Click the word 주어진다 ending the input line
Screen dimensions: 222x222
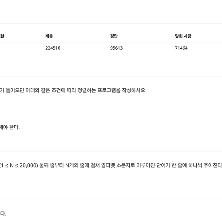click(x=213, y=165)
